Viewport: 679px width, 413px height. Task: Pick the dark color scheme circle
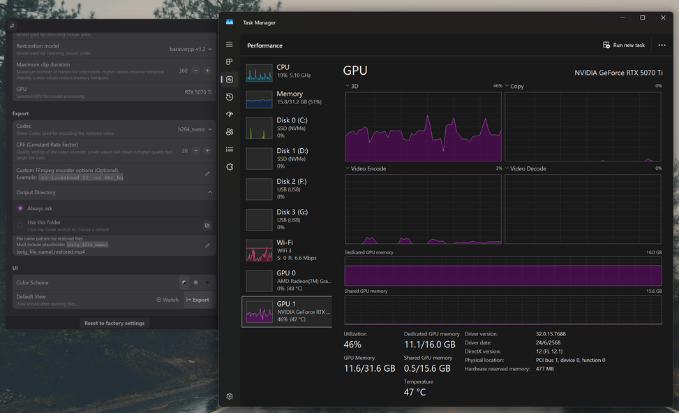(x=207, y=282)
